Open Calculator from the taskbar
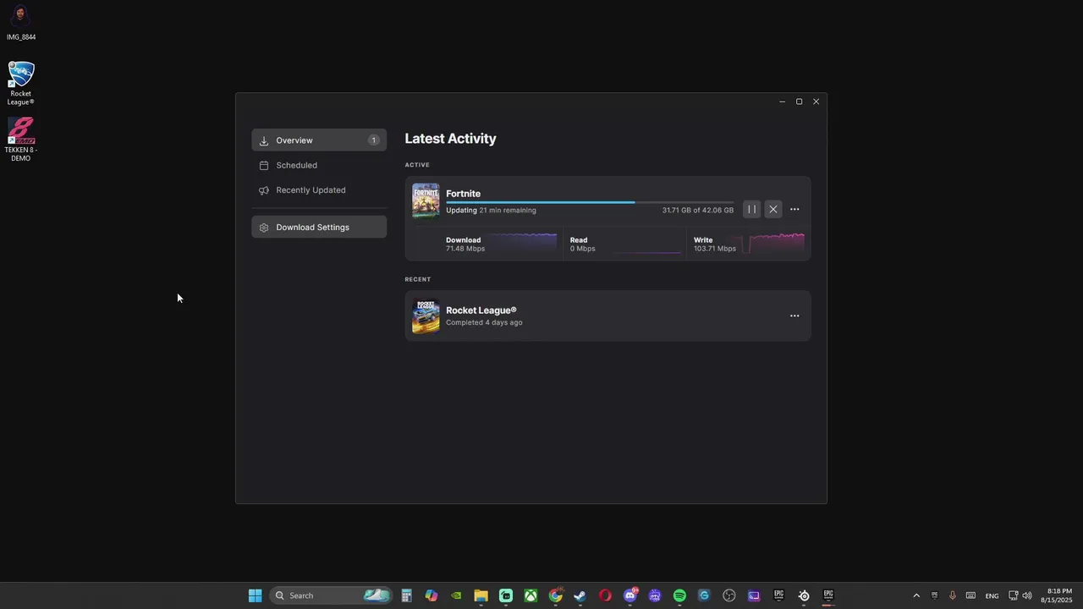The height and width of the screenshot is (609, 1083). (406, 595)
